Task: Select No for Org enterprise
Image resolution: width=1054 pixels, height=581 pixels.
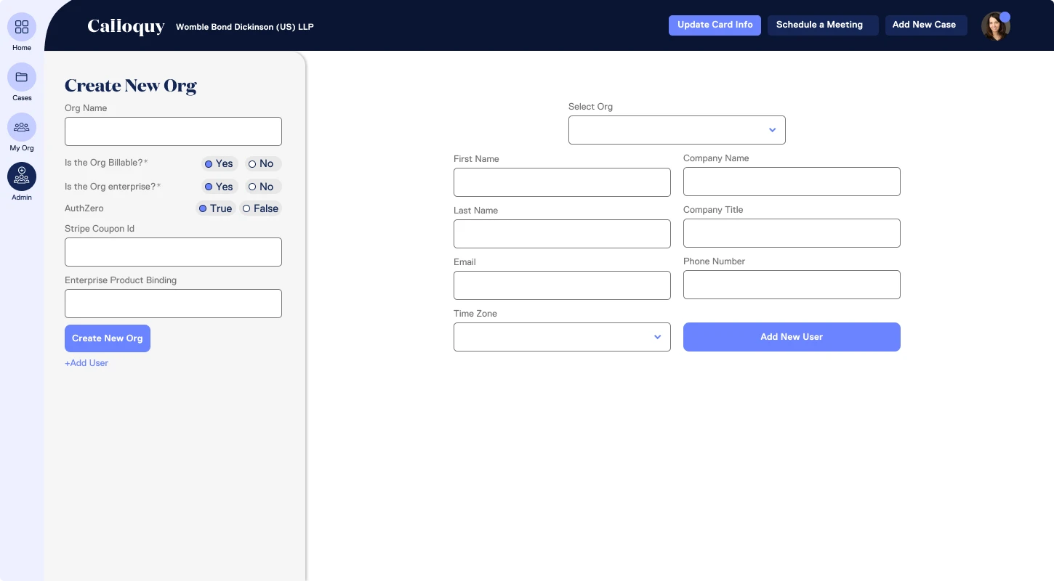Action: pos(262,187)
